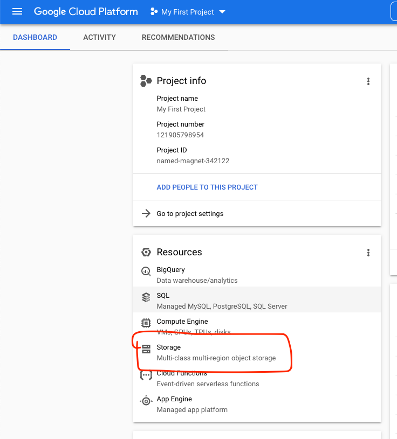The width and height of the screenshot is (397, 439).
Task: Switch to the Activity tab
Action: (99, 37)
